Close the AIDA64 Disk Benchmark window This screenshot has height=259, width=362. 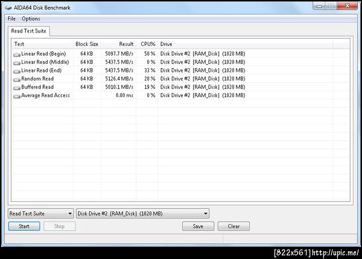347,6
